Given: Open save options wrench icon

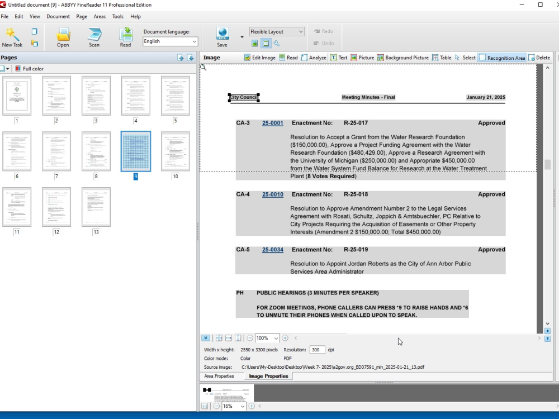Looking at the screenshot, I should tap(276, 44).
